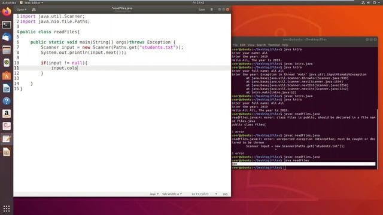
Task: Open the Terminal dock icon
Action: pyautogui.click(x=7, y=25)
